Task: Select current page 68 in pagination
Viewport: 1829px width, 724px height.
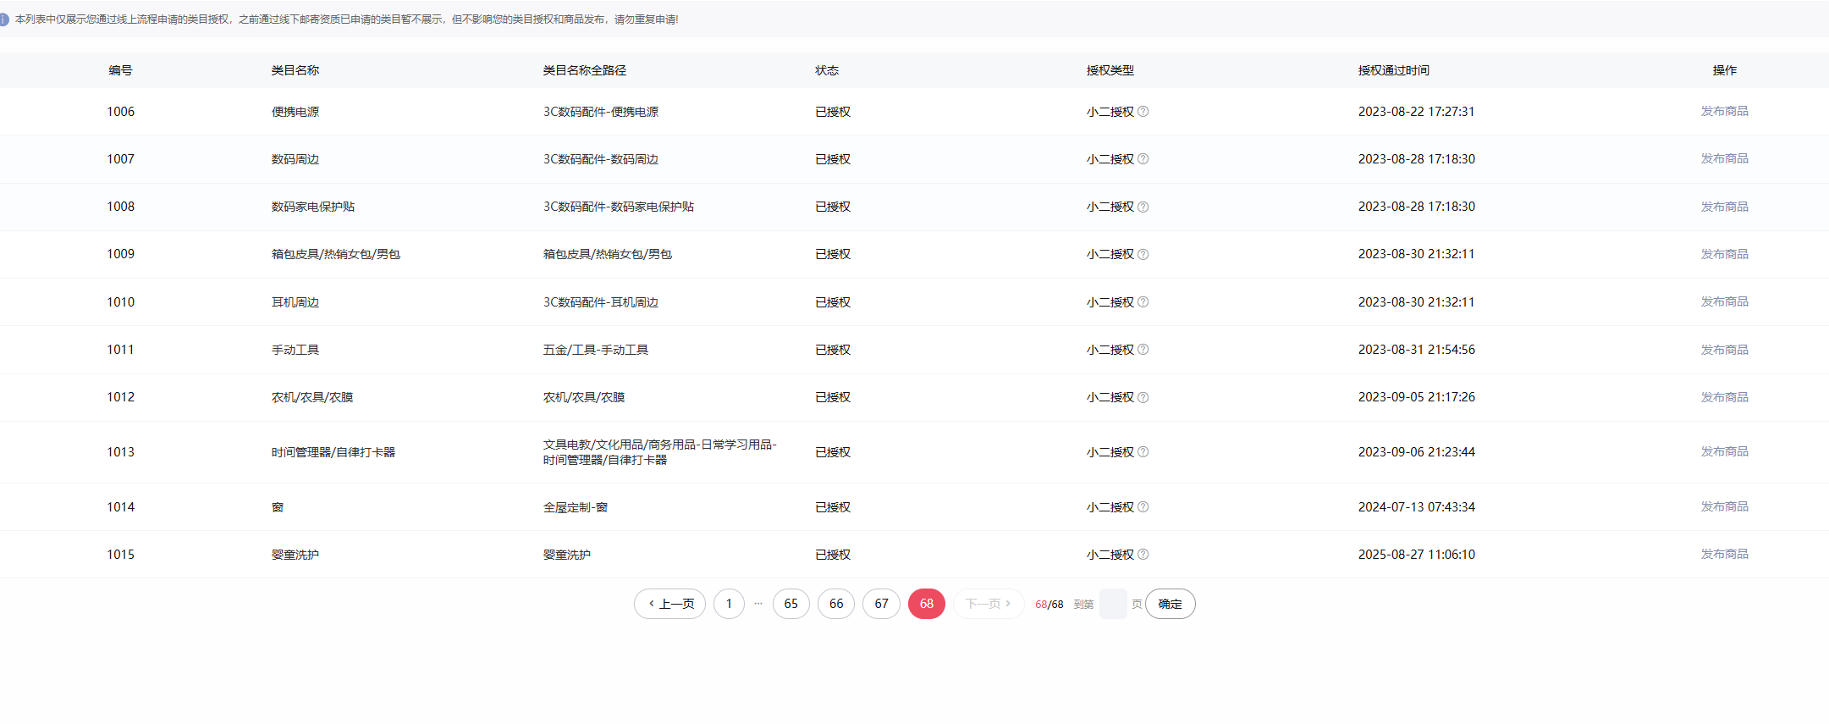Action: (x=926, y=604)
